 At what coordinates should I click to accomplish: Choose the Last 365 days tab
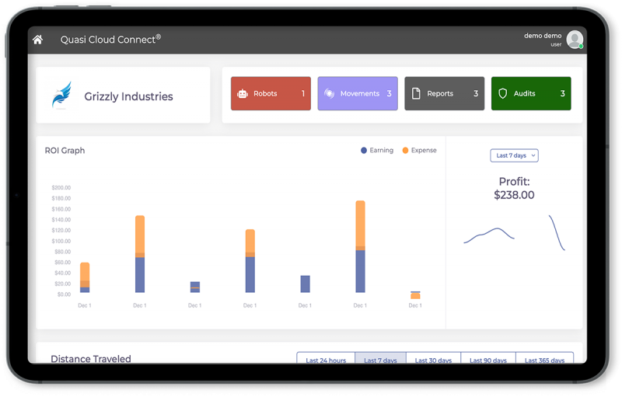pos(544,360)
